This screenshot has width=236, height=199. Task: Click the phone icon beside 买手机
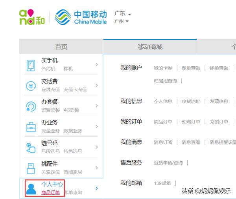tap(31, 65)
